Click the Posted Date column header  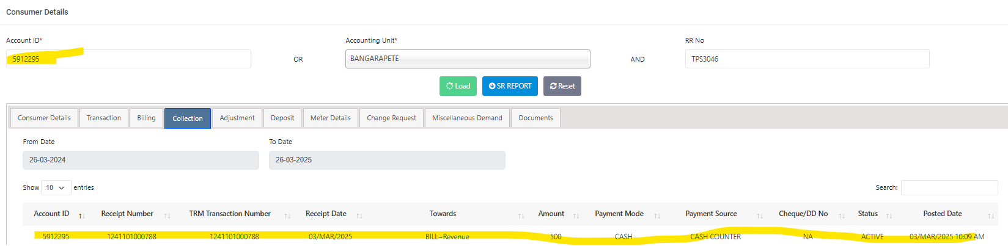(943, 214)
